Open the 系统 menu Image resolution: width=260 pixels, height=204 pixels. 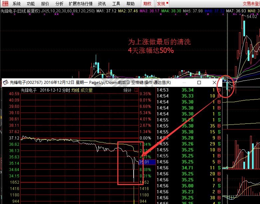click(x=16, y=4)
